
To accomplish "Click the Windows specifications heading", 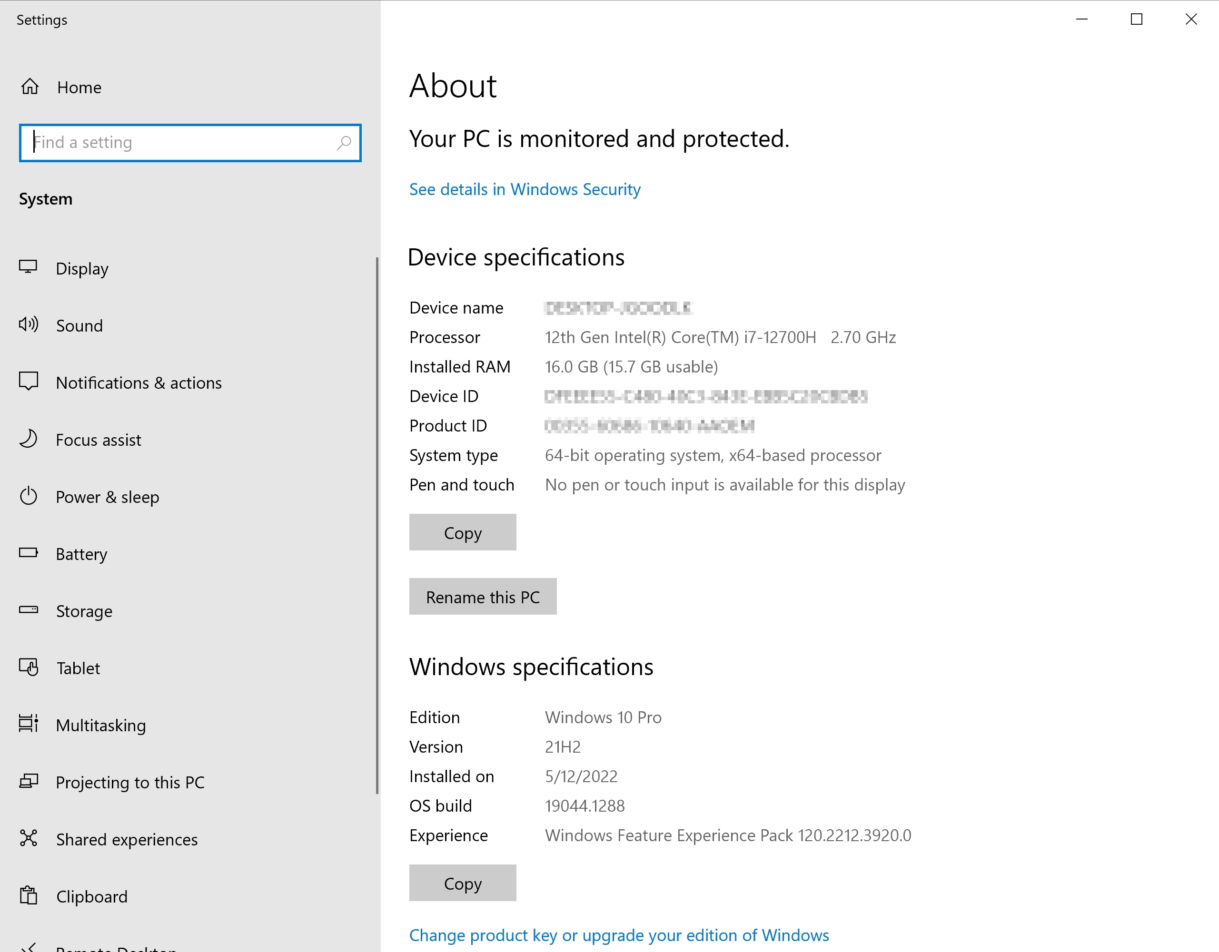I will coord(531,667).
